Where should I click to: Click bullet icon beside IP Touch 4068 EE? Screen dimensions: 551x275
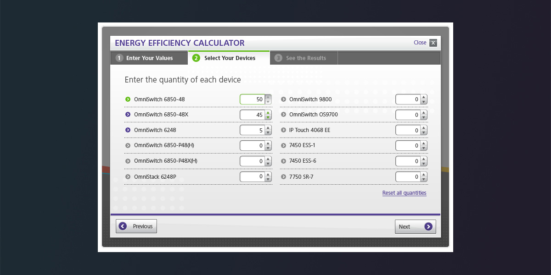[x=283, y=130]
